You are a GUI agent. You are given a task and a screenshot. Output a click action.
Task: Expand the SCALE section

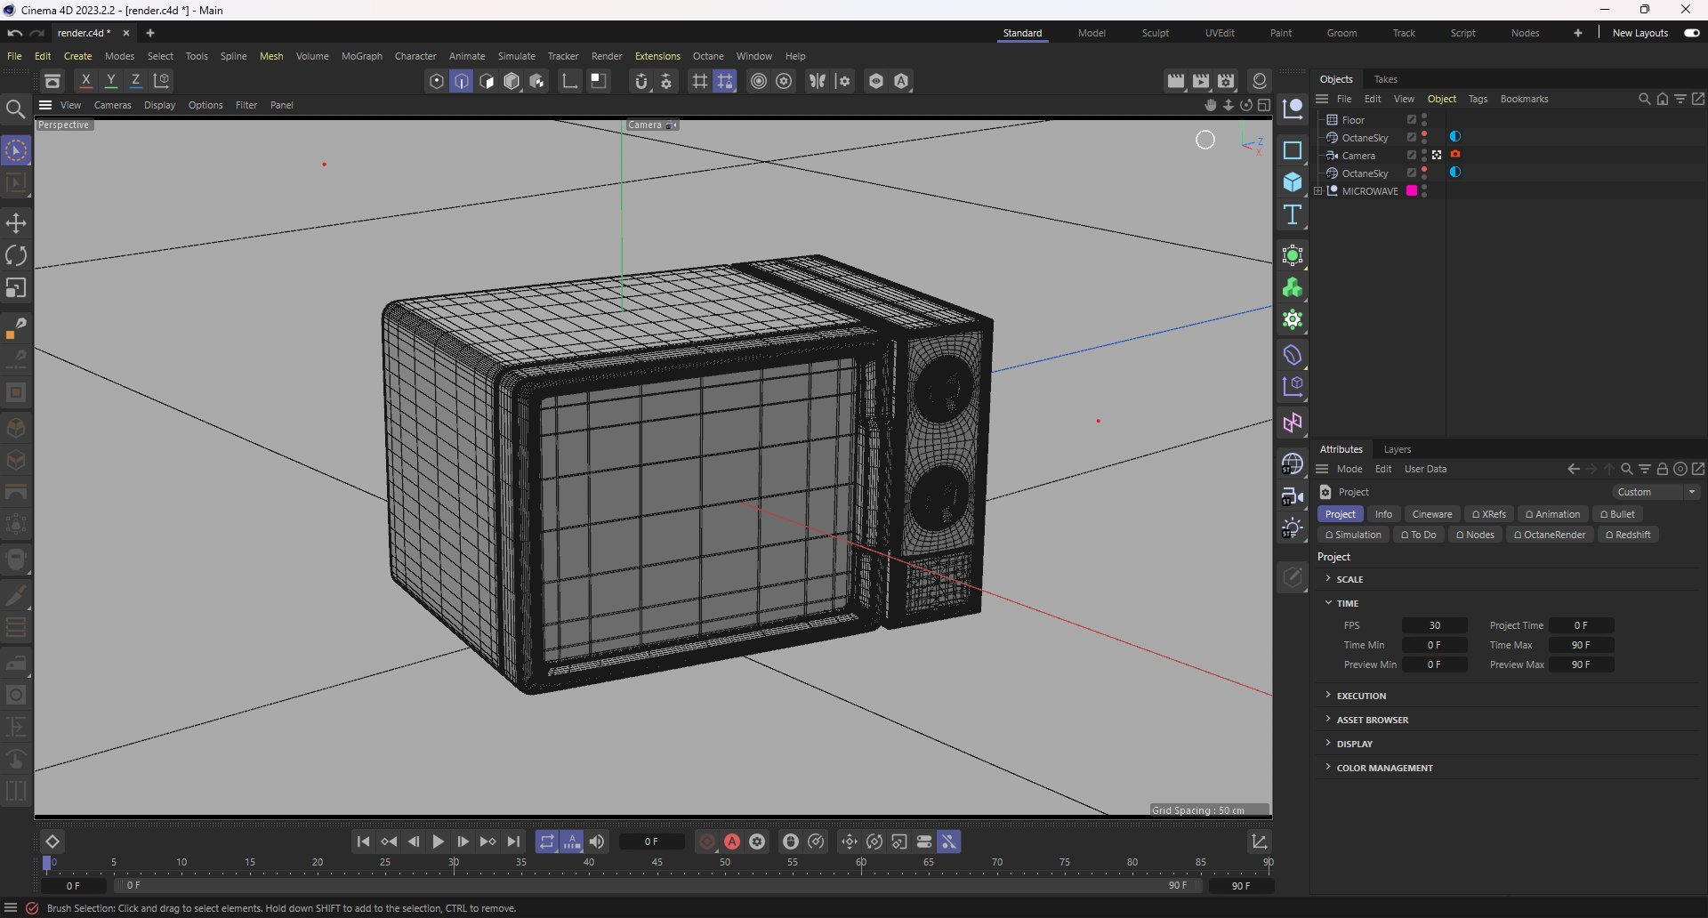tap(1328, 579)
